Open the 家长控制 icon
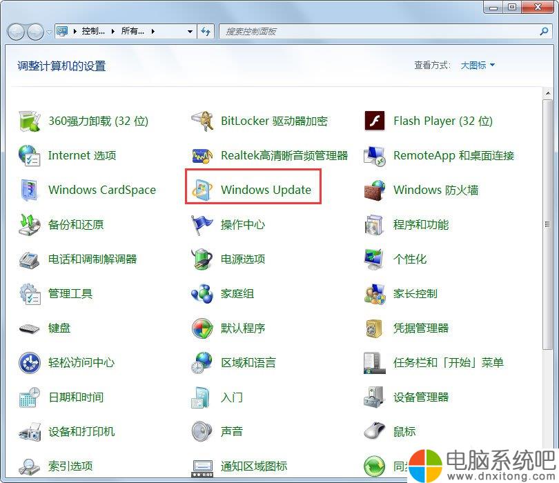Screen dimensions: 559x483 point(375,294)
